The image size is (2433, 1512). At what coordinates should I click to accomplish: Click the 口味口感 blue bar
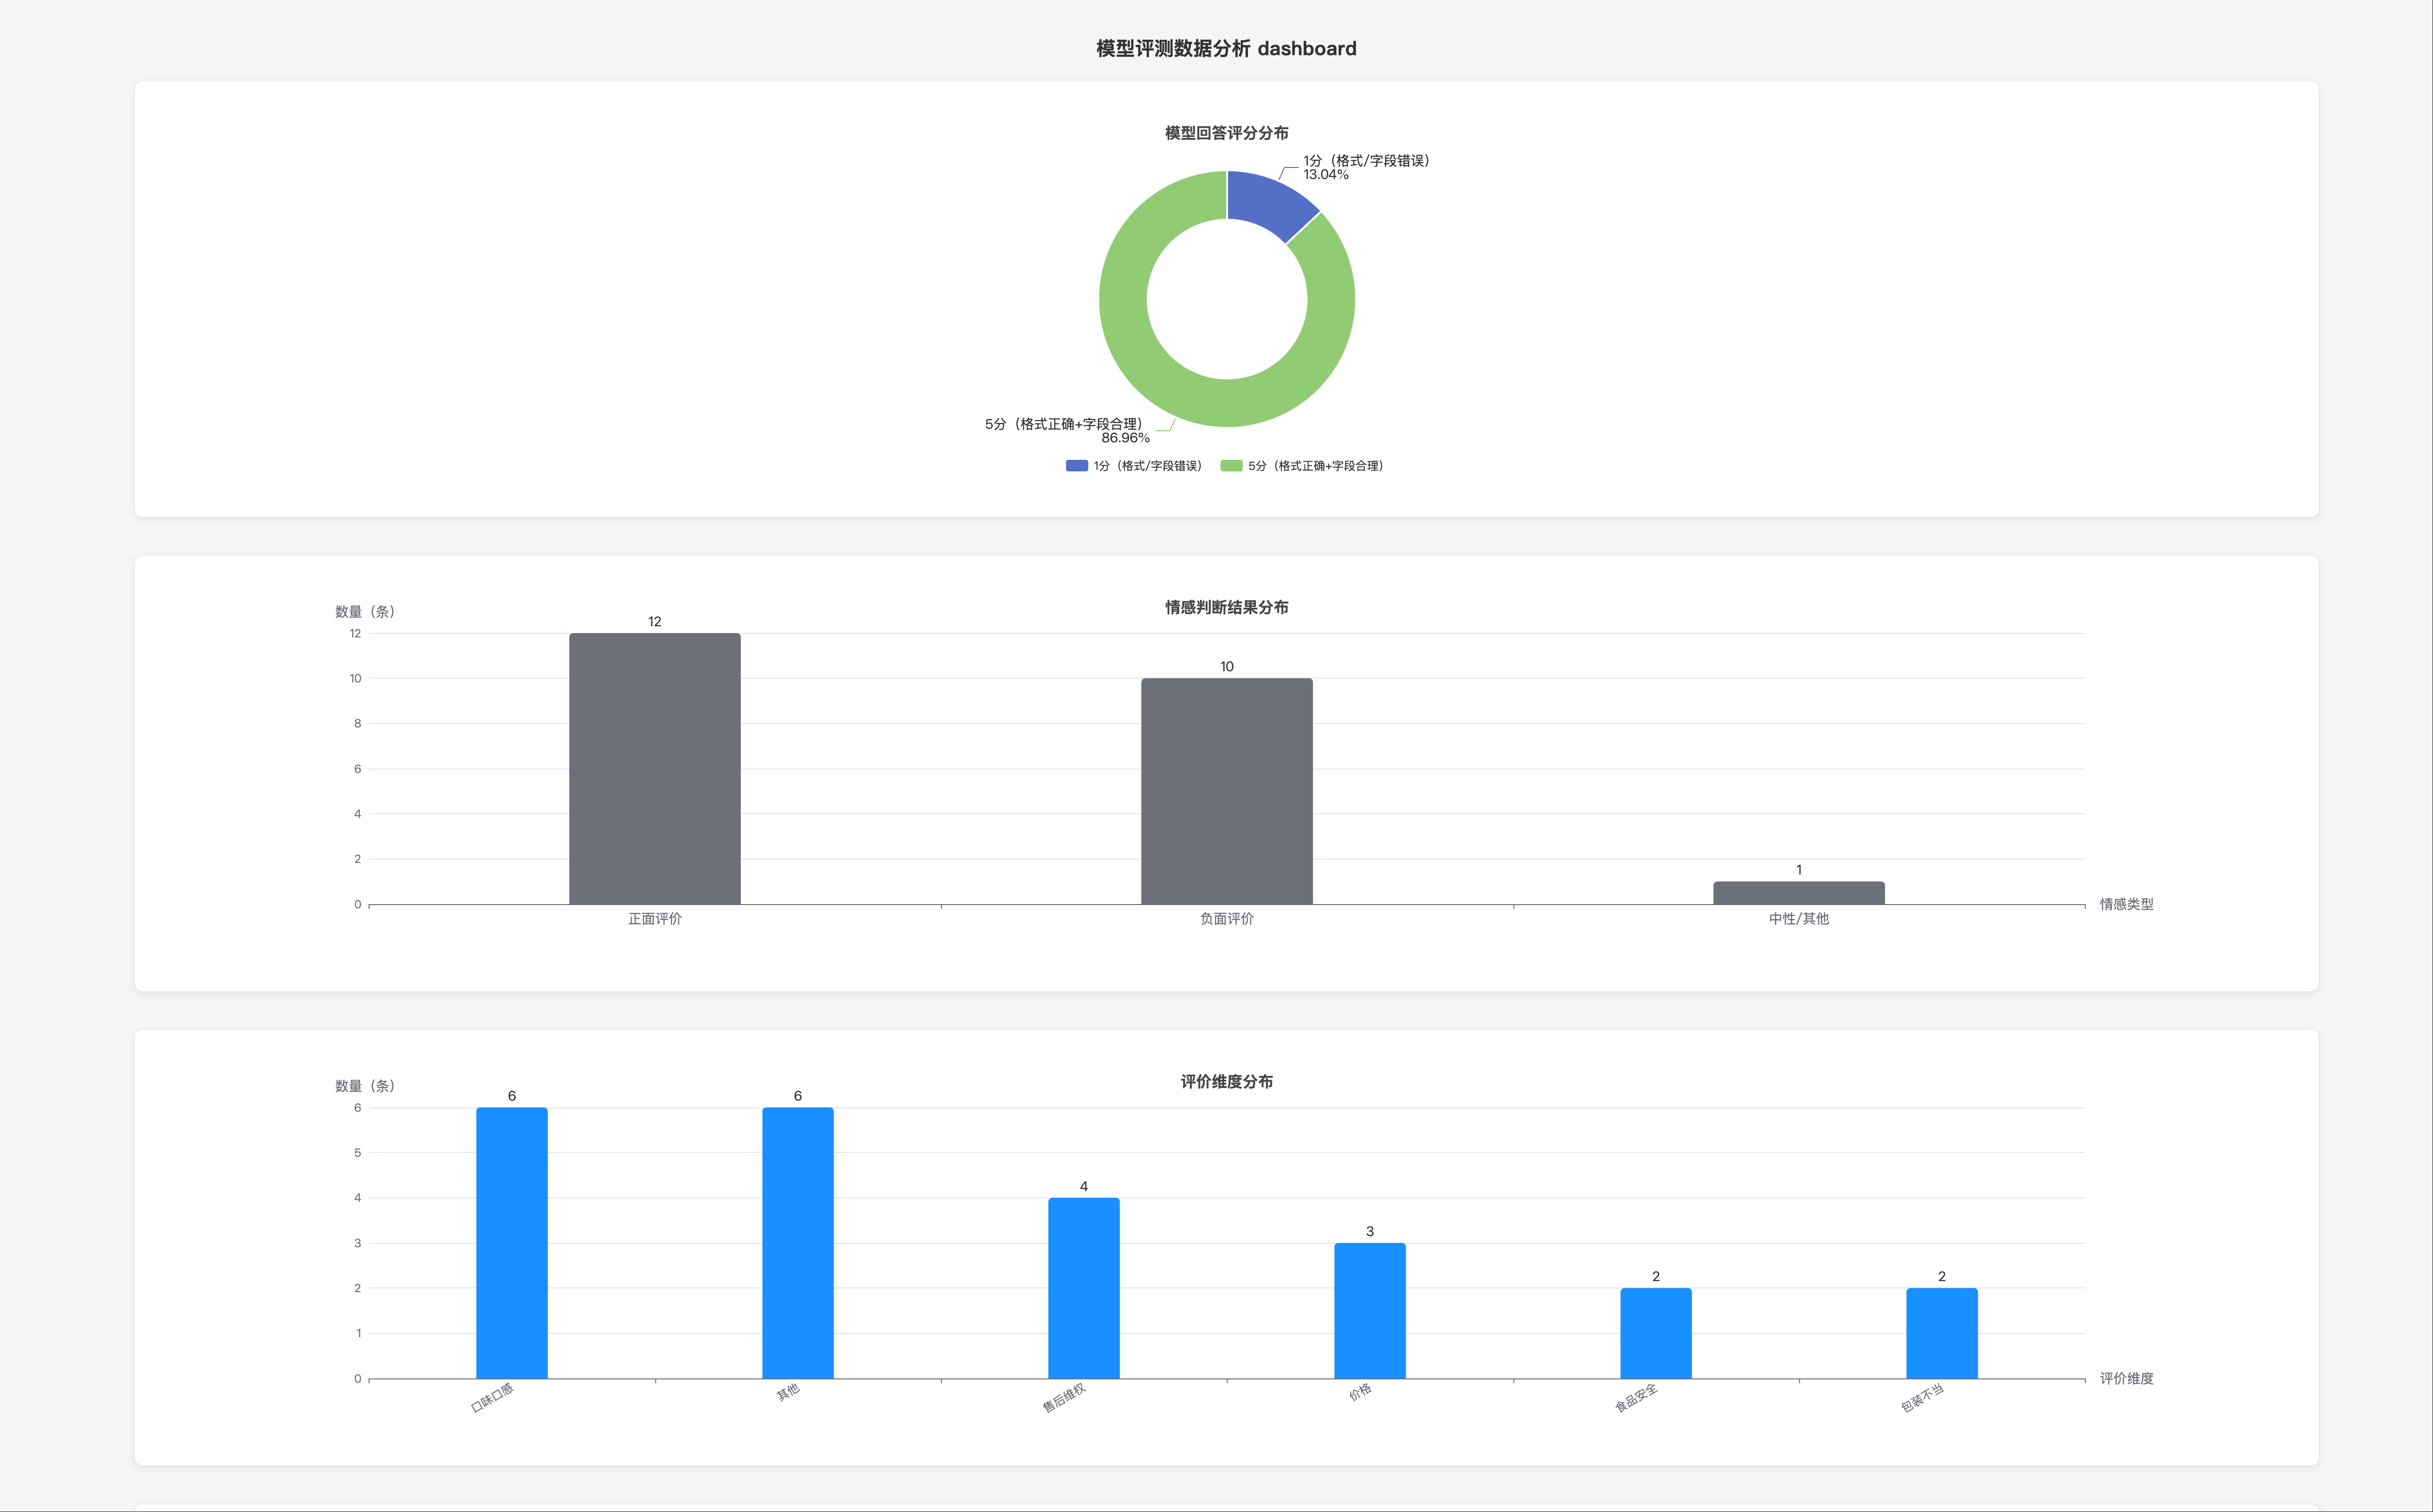click(x=511, y=1242)
